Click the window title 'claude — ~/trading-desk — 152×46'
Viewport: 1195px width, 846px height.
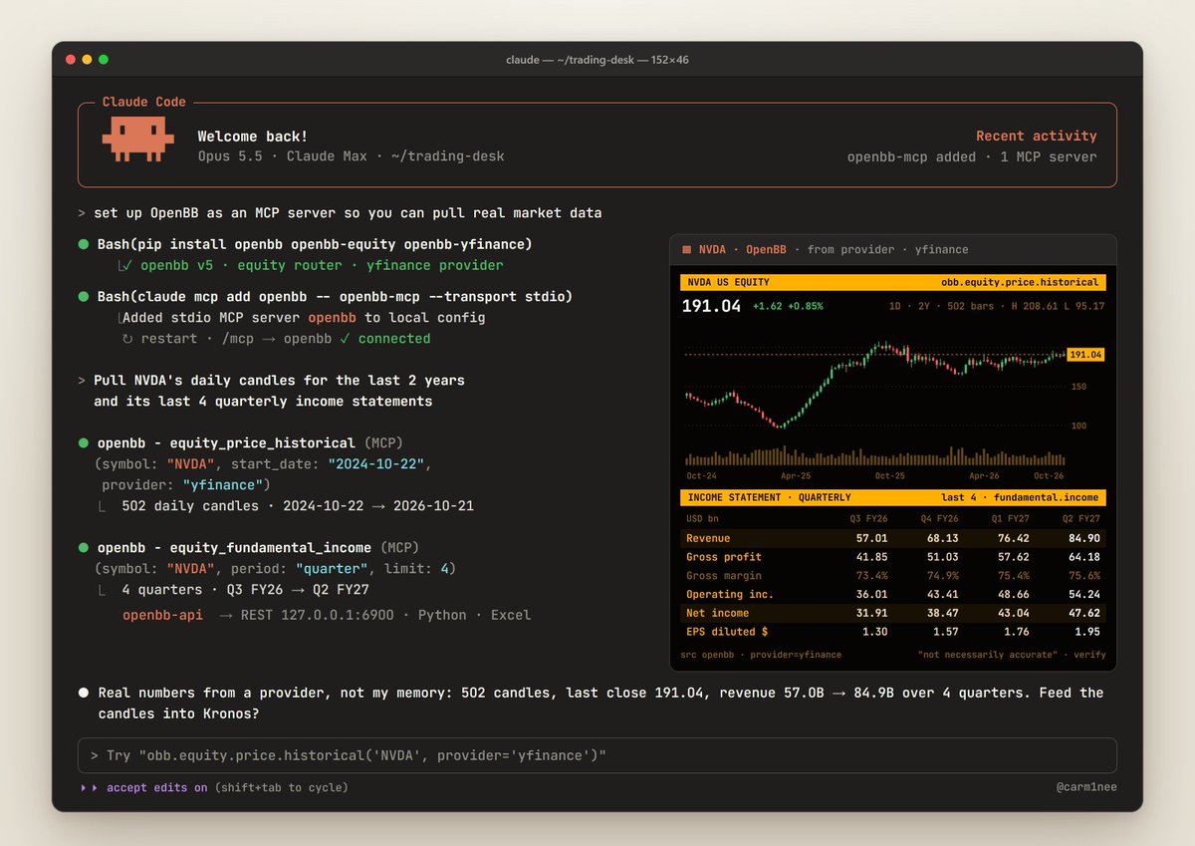pyautogui.click(x=597, y=60)
